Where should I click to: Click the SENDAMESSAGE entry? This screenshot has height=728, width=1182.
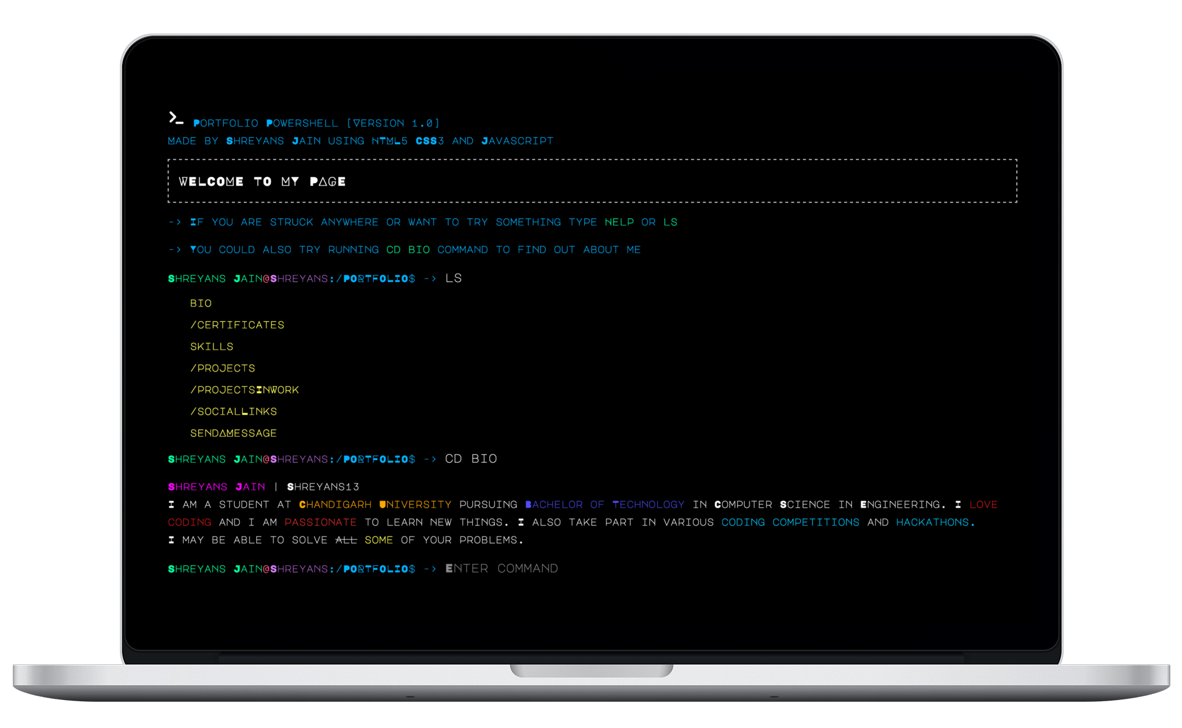click(x=234, y=434)
